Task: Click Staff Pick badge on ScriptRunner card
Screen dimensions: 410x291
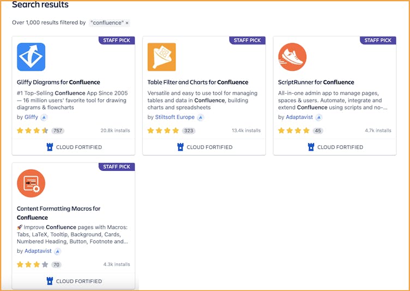Action: [x=378, y=40]
